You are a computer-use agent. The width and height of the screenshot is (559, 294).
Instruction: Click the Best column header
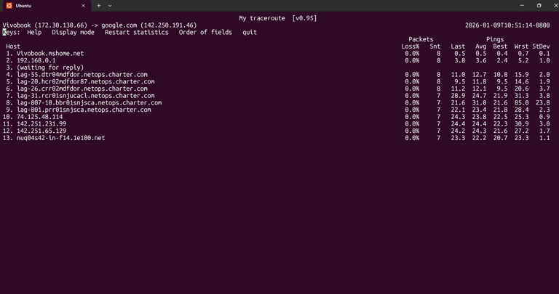click(500, 46)
